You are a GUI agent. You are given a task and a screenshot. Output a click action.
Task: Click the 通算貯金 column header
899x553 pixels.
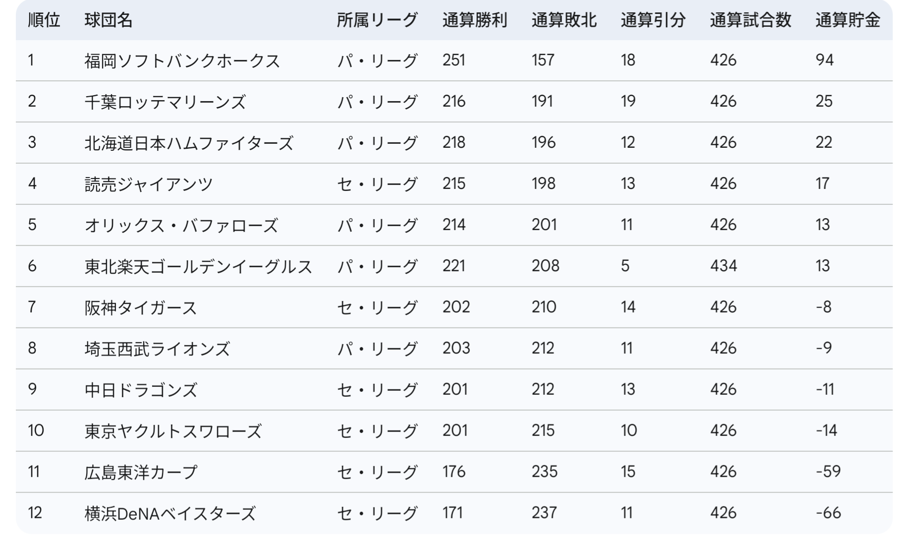click(848, 20)
